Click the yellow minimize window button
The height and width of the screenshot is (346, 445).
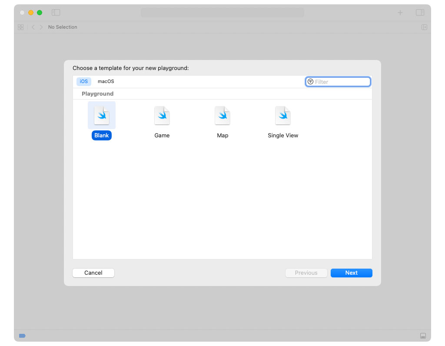31,13
